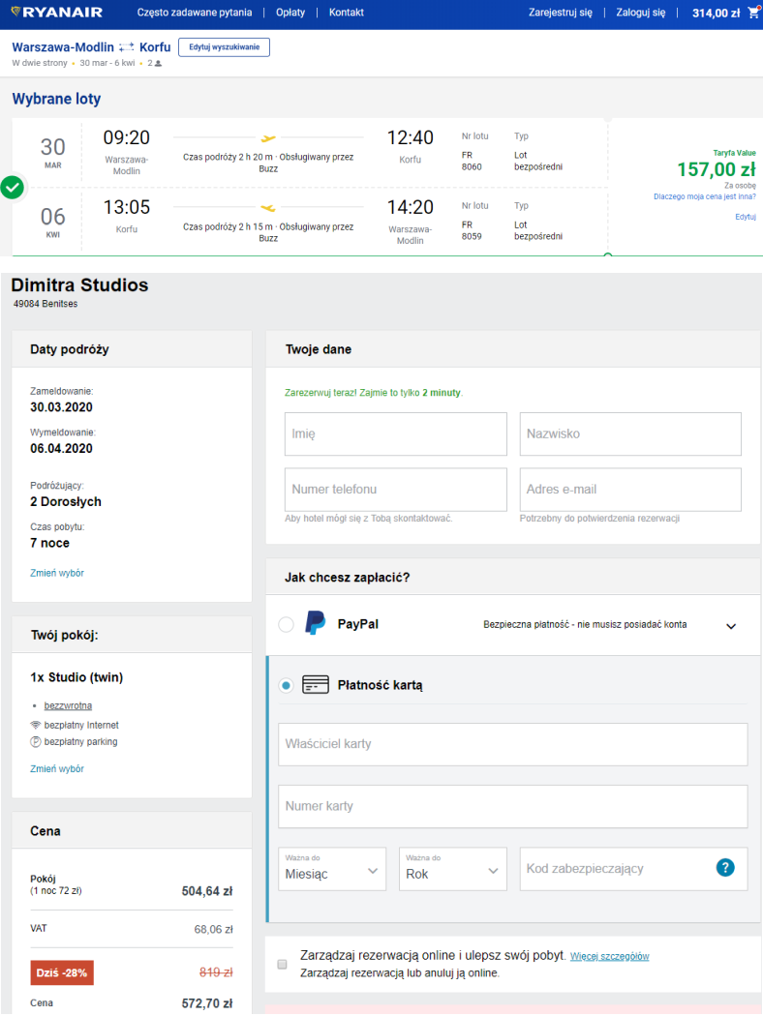Focus the Kod zabezpieczający field
The image size is (763, 1016).
(633, 869)
